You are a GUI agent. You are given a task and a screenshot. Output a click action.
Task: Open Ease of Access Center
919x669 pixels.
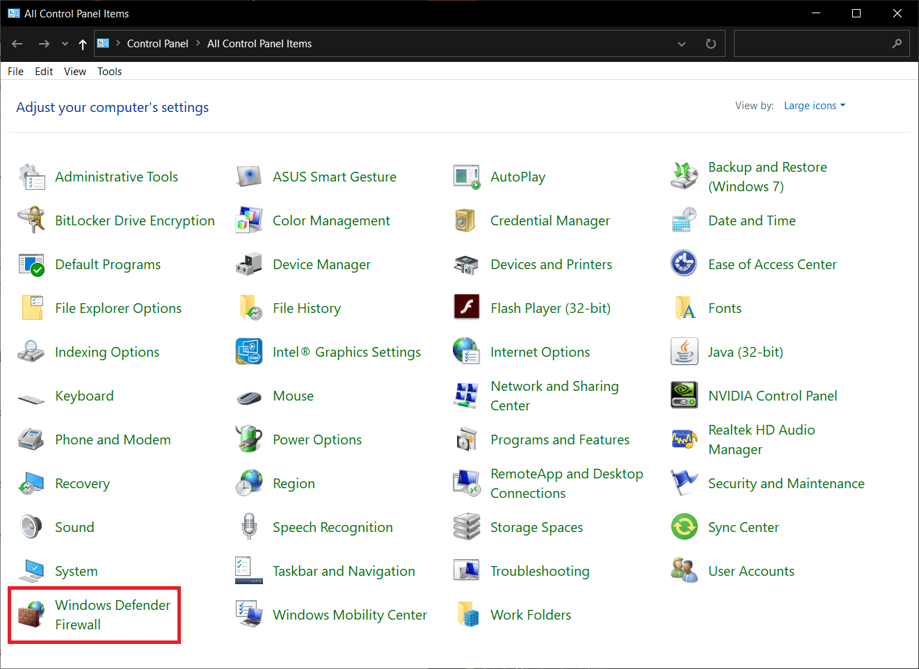point(772,264)
